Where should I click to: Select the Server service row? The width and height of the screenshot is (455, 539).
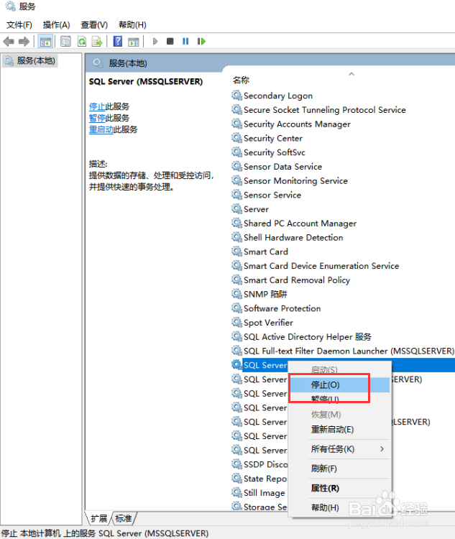click(x=256, y=209)
